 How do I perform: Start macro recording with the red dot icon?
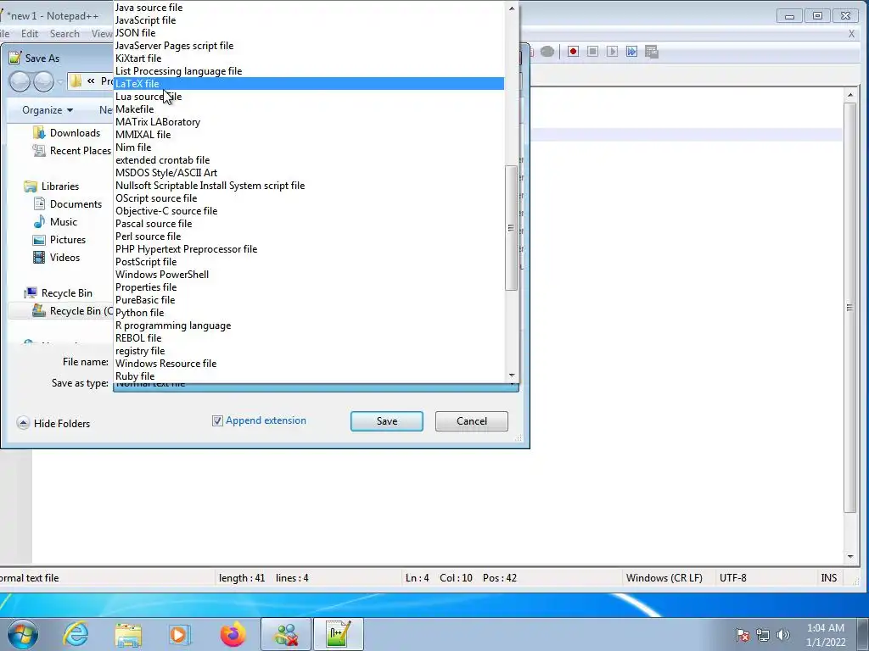[573, 52]
